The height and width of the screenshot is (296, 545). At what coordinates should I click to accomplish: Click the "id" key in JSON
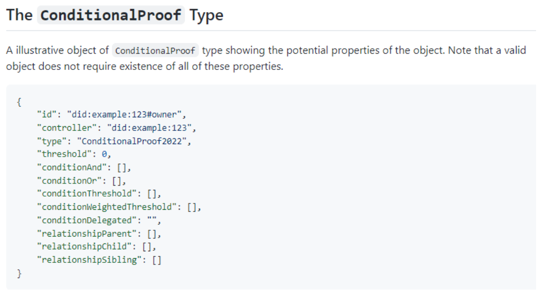pos(47,115)
